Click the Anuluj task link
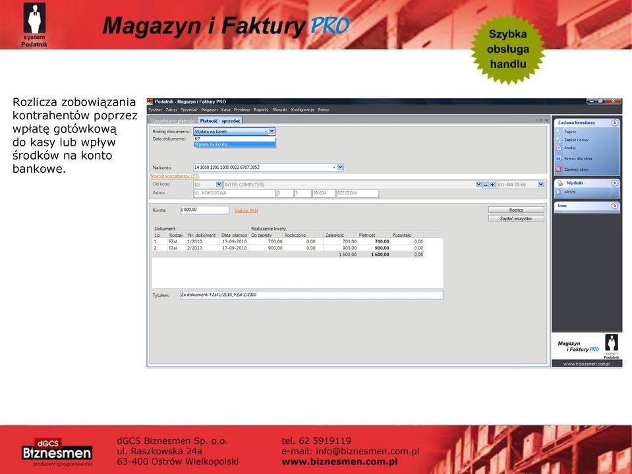 pyautogui.click(x=569, y=148)
